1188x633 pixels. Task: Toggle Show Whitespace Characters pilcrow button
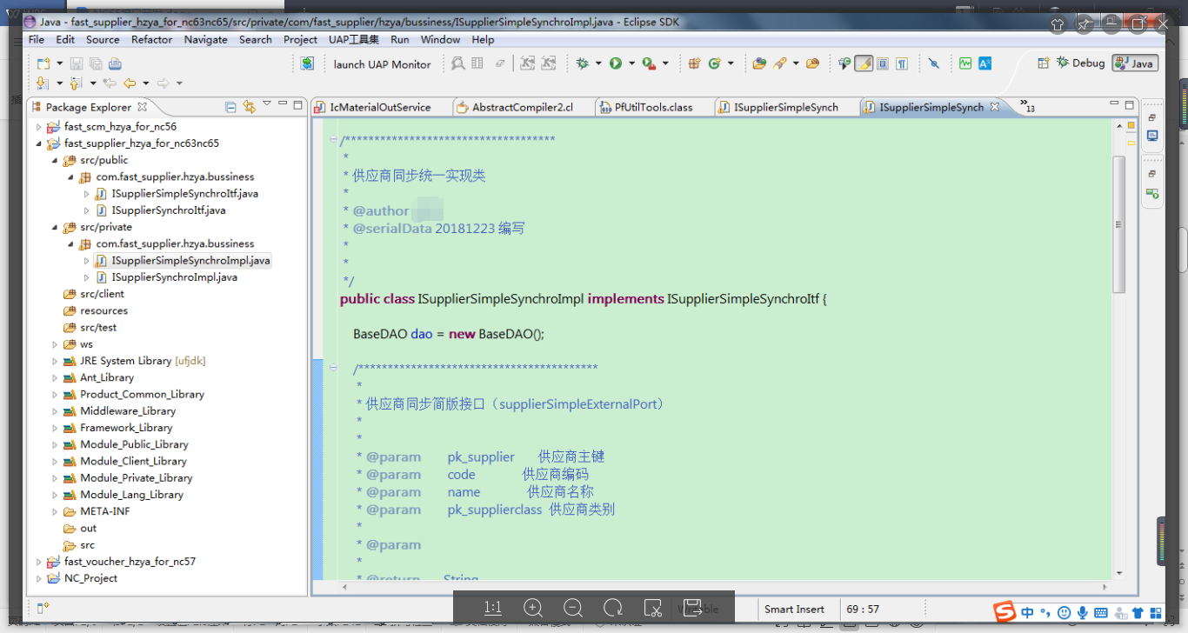[902, 63]
